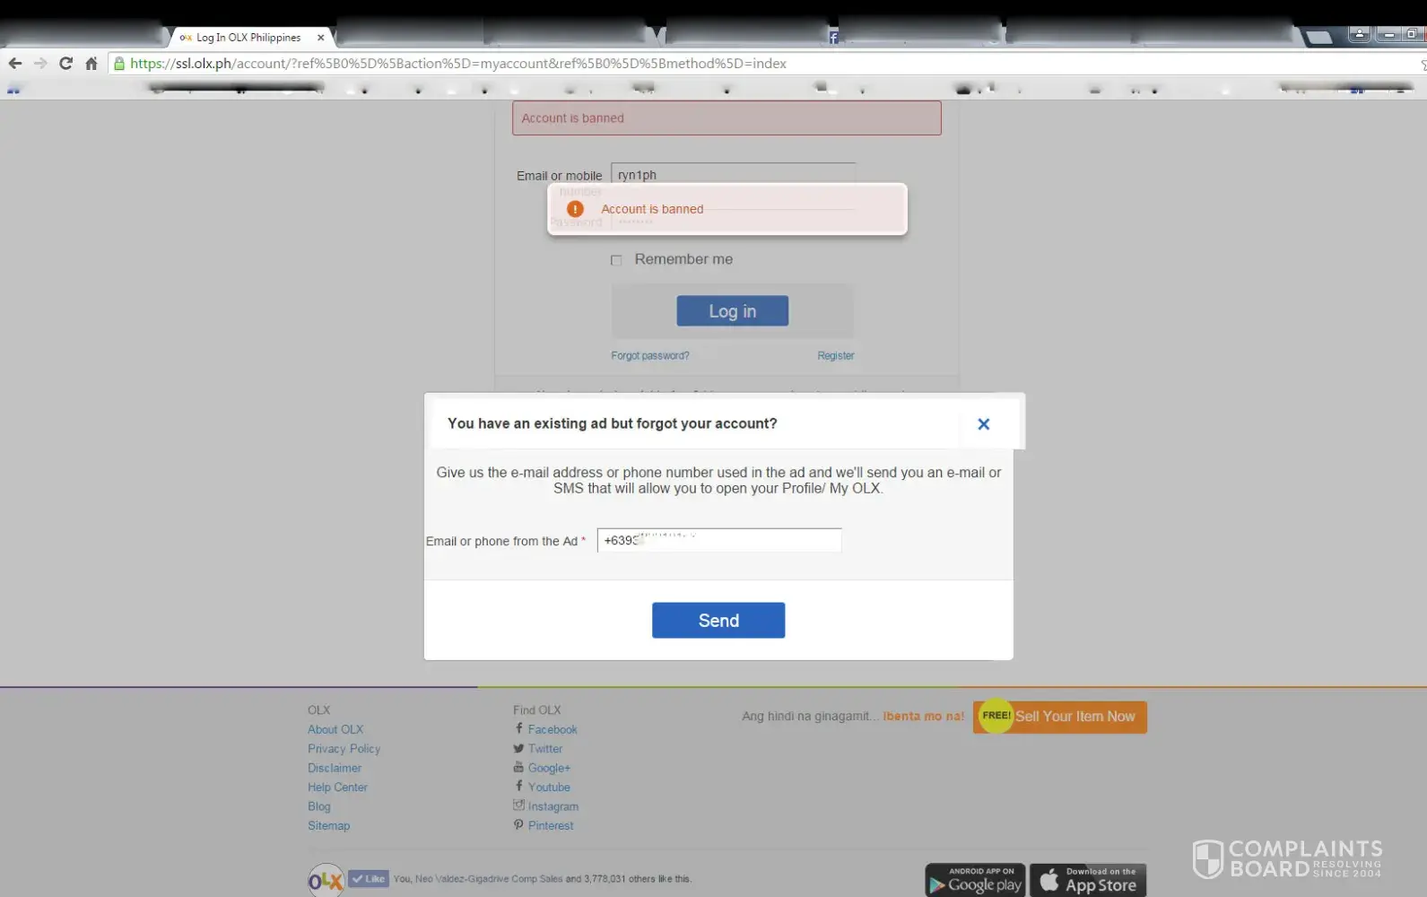Select the Log In OLX Philippines tab
The image size is (1427, 897).
(248, 38)
